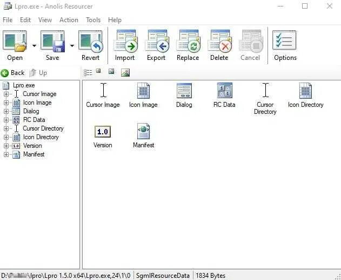Click the Icon Directory icon in content pane
The height and width of the screenshot is (280, 341).
click(x=305, y=91)
